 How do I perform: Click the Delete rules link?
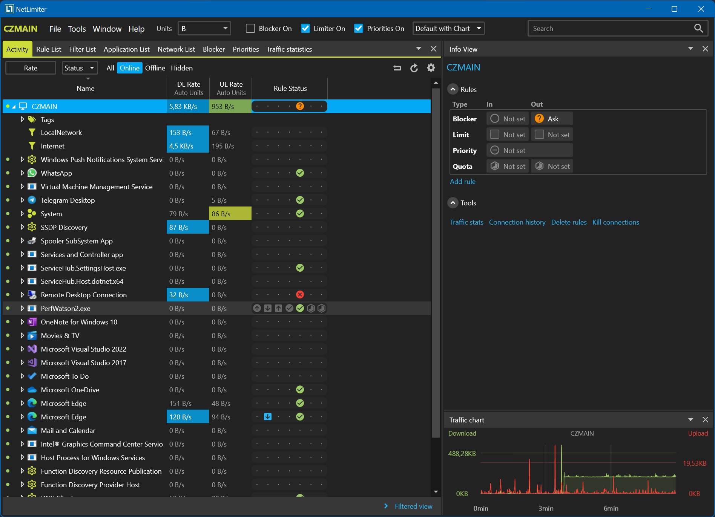569,222
